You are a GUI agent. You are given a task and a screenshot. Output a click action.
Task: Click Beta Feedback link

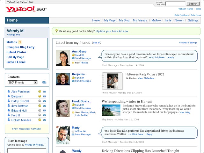(x=181, y=15)
